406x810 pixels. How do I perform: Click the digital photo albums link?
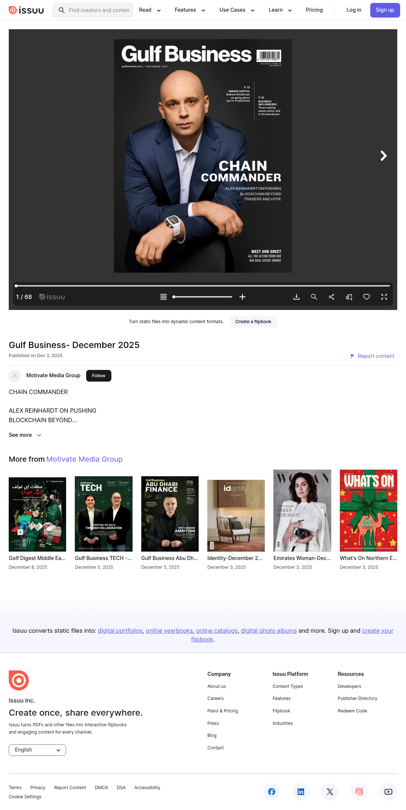[269, 631]
